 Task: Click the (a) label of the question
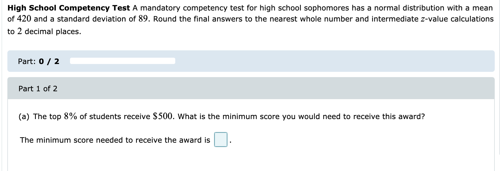[23, 116]
